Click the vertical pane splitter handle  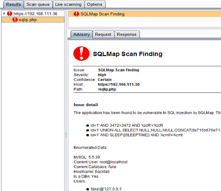click(66, 135)
